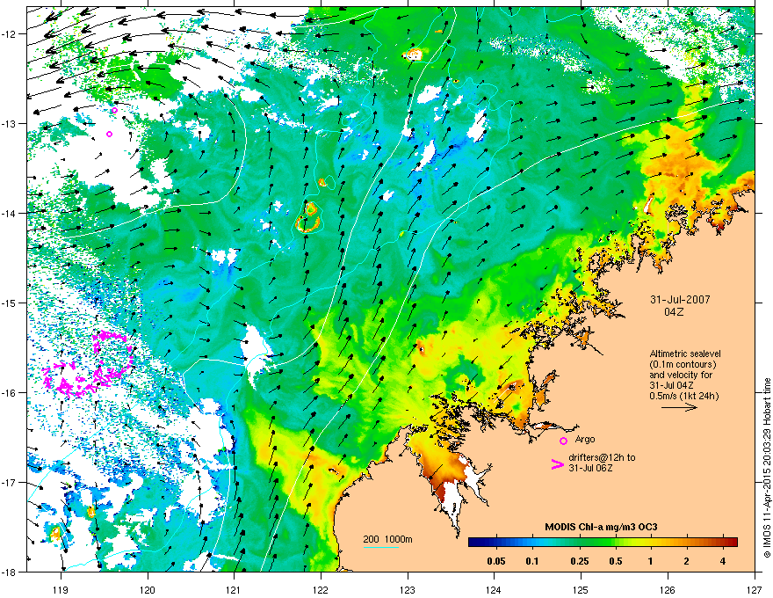Click the ring-shaped reef near 122E, 14S

[308, 217]
